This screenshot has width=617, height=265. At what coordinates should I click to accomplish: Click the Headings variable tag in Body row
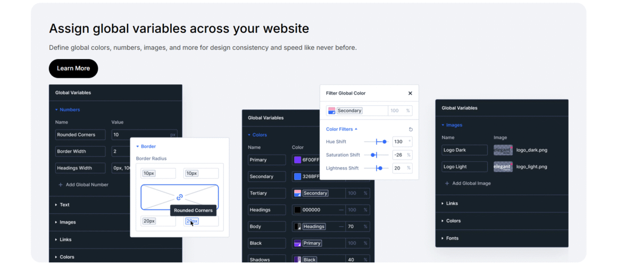[314, 227]
